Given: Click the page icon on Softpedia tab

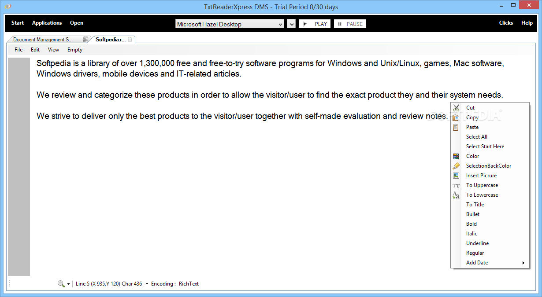Looking at the screenshot, I should pos(130,40).
